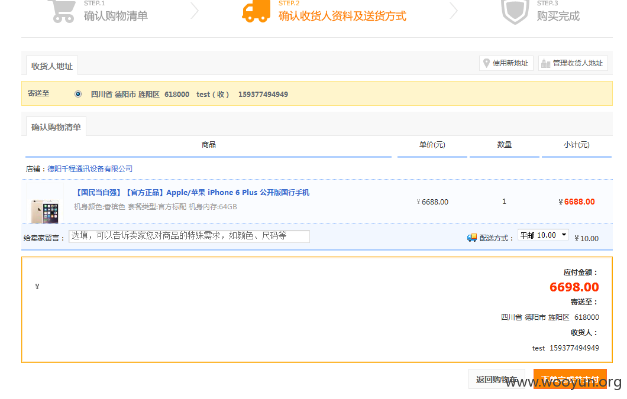Click the total amount 6698.00
The image size is (627, 399).
tap(574, 287)
